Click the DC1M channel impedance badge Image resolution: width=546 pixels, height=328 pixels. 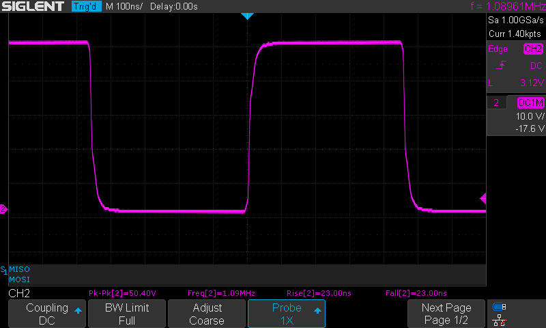coord(531,102)
